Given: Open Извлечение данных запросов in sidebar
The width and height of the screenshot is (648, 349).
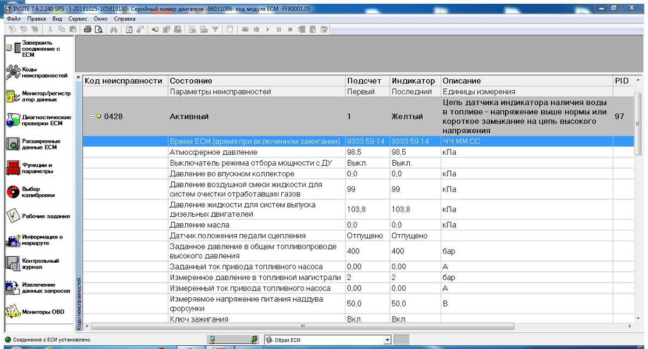Looking at the screenshot, I should coord(38,288).
